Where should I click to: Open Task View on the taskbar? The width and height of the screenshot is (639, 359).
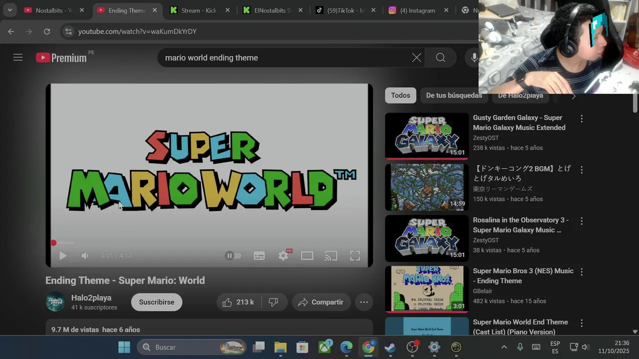pyautogui.click(x=259, y=347)
